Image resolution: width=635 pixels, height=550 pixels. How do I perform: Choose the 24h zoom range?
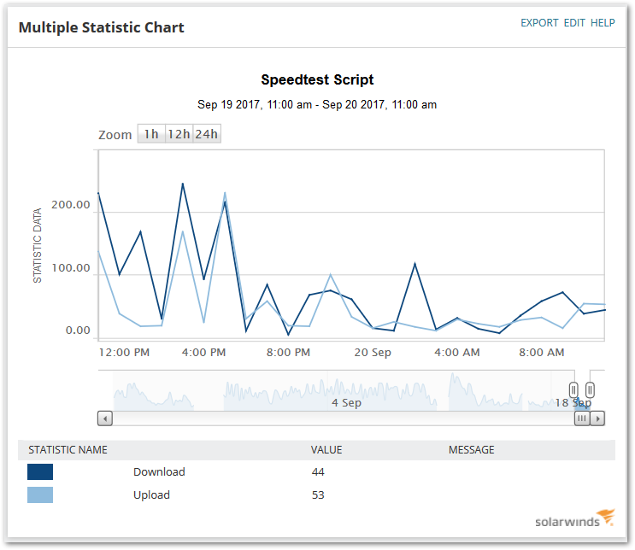click(207, 134)
